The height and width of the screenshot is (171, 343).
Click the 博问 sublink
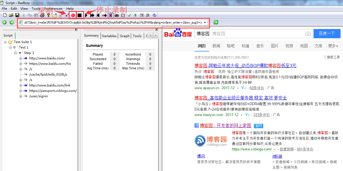[x=201, y=156]
